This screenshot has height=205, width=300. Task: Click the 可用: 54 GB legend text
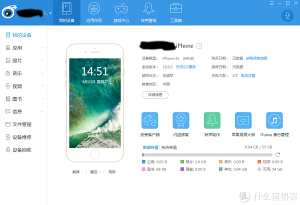272,169
